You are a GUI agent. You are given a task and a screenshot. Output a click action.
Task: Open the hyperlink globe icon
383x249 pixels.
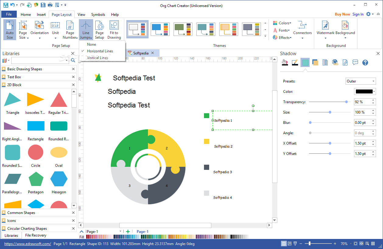point(335,62)
